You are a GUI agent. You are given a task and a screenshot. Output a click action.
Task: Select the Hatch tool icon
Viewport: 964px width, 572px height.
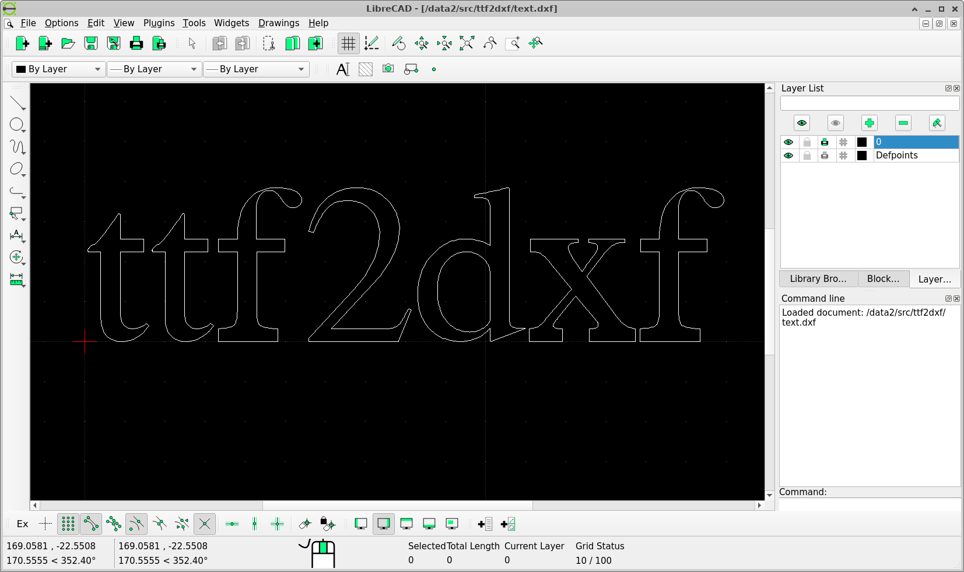tap(366, 69)
